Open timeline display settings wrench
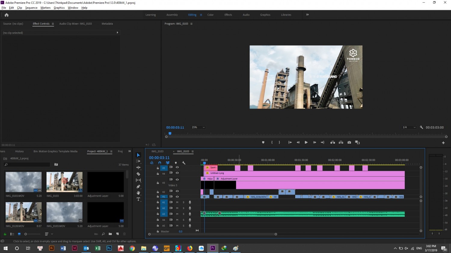Image resolution: width=451 pixels, height=253 pixels. [184, 163]
